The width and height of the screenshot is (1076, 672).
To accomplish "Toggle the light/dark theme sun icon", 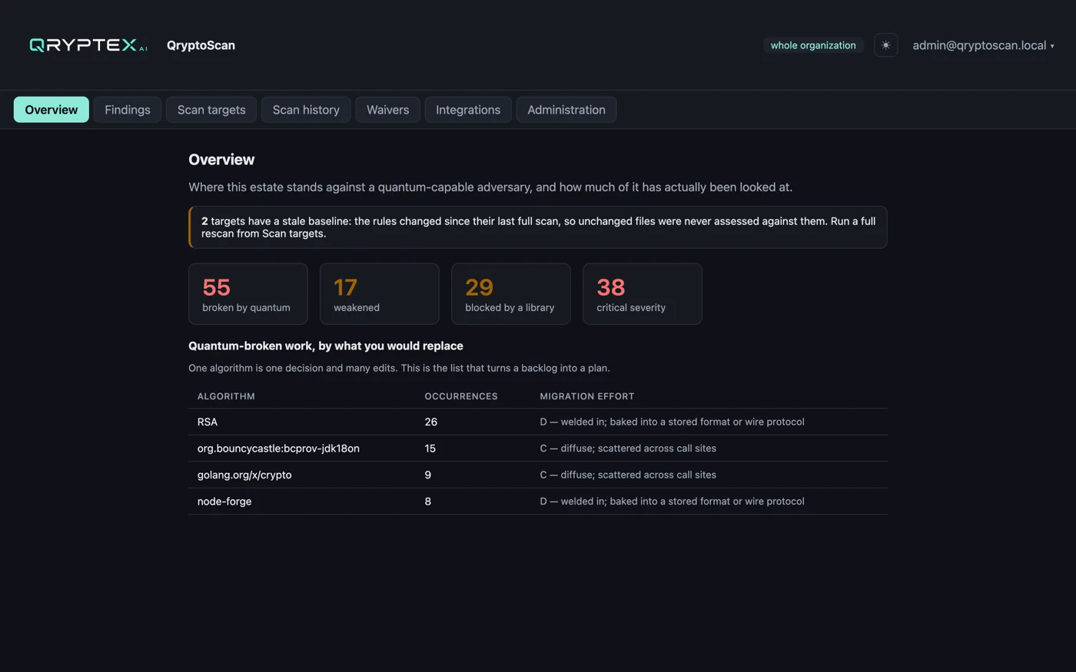I will tap(885, 45).
